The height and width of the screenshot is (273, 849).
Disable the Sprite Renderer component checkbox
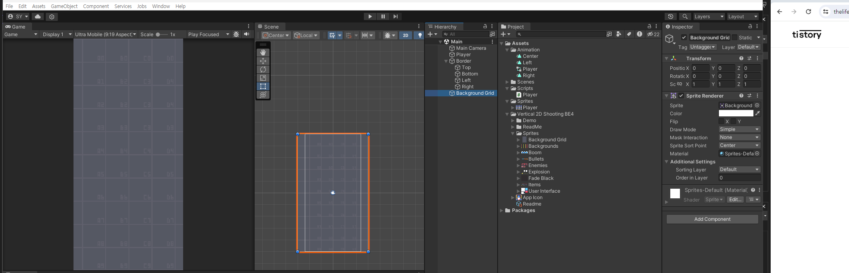[681, 96]
